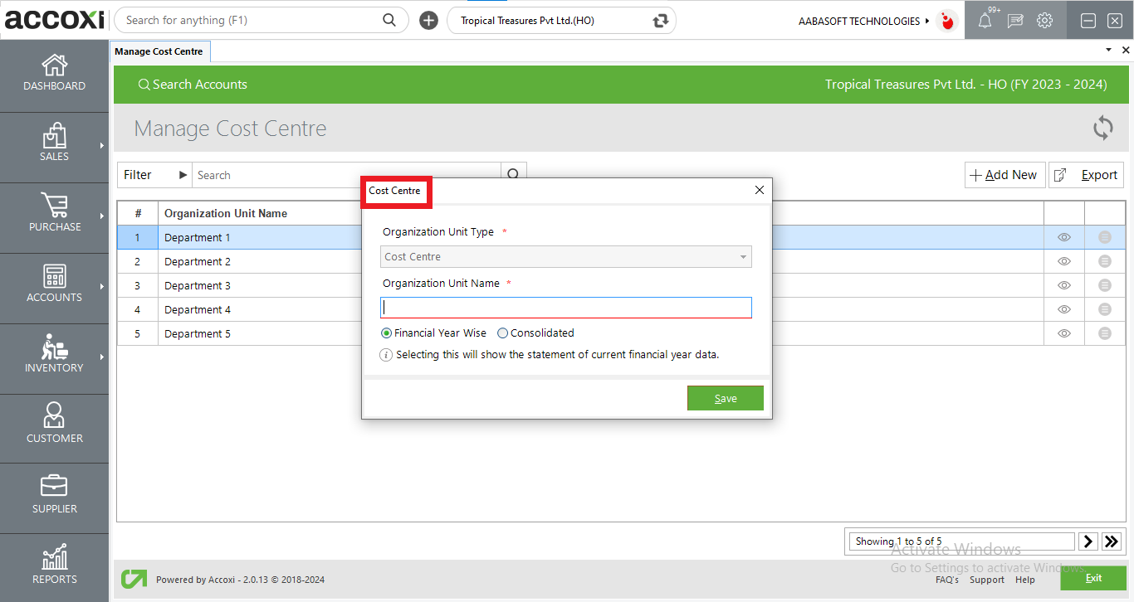
Task: Select the Sales module icon
Action: pos(54,145)
